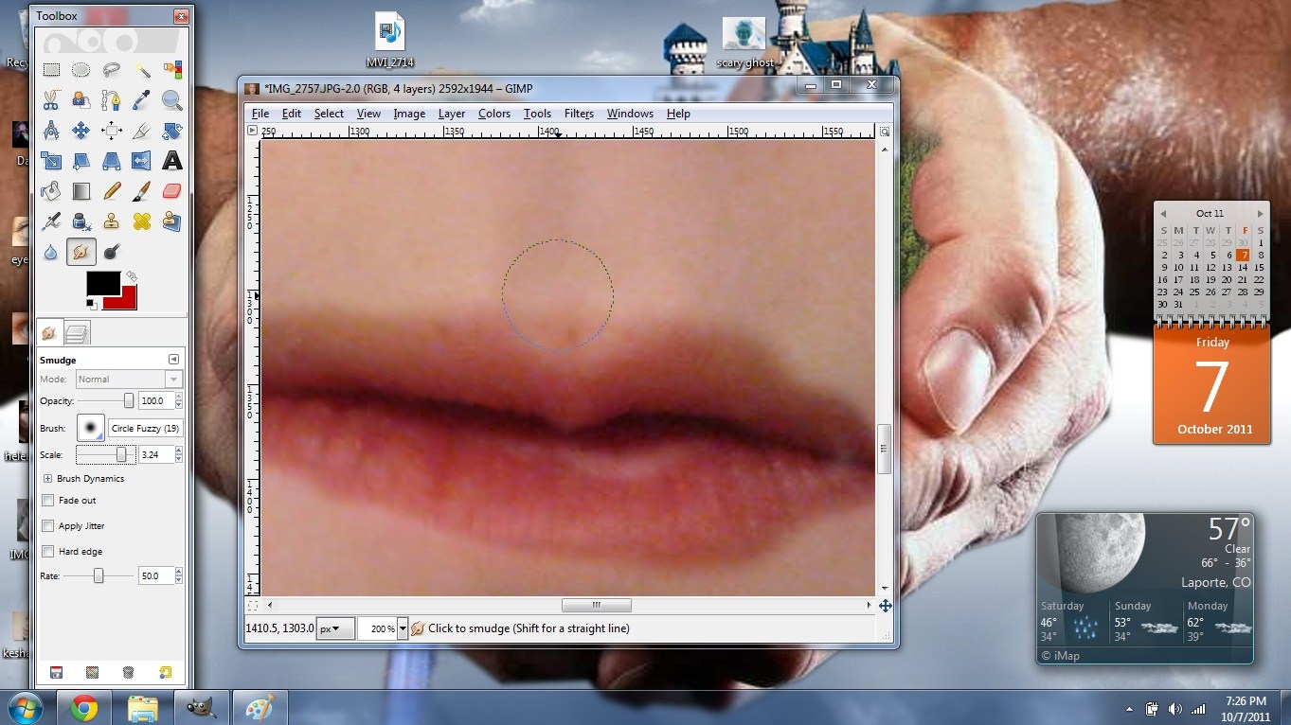Enable the Fade out checkbox
This screenshot has height=725, width=1291.
[x=48, y=500]
